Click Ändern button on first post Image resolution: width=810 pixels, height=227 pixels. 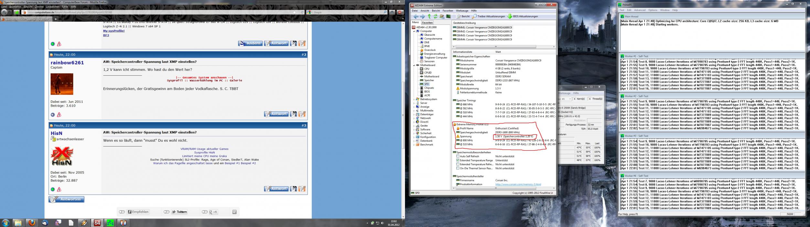point(250,43)
